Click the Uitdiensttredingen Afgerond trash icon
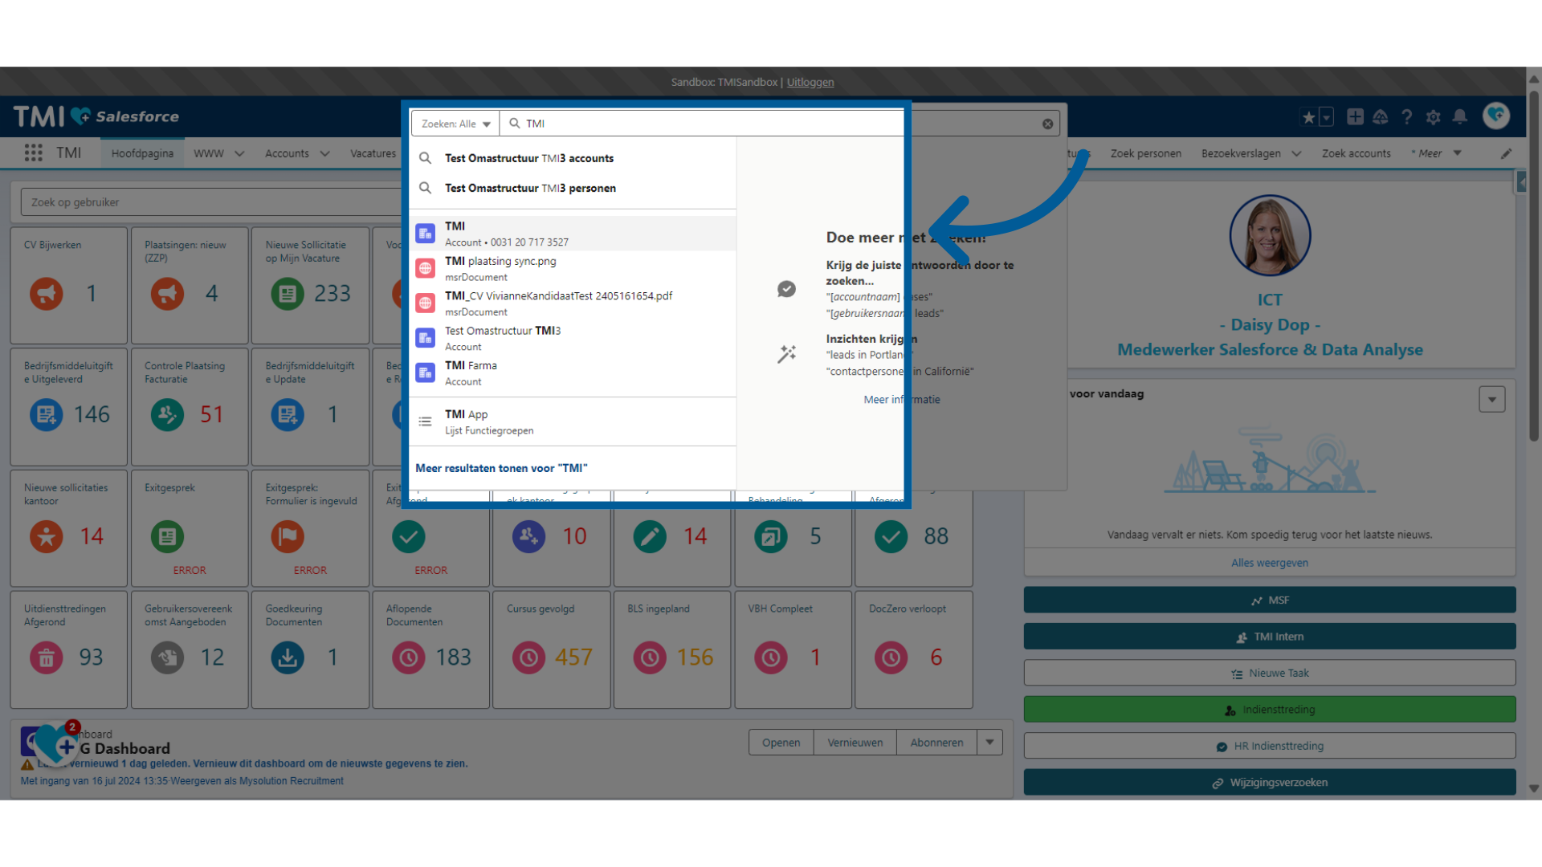 click(x=47, y=657)
